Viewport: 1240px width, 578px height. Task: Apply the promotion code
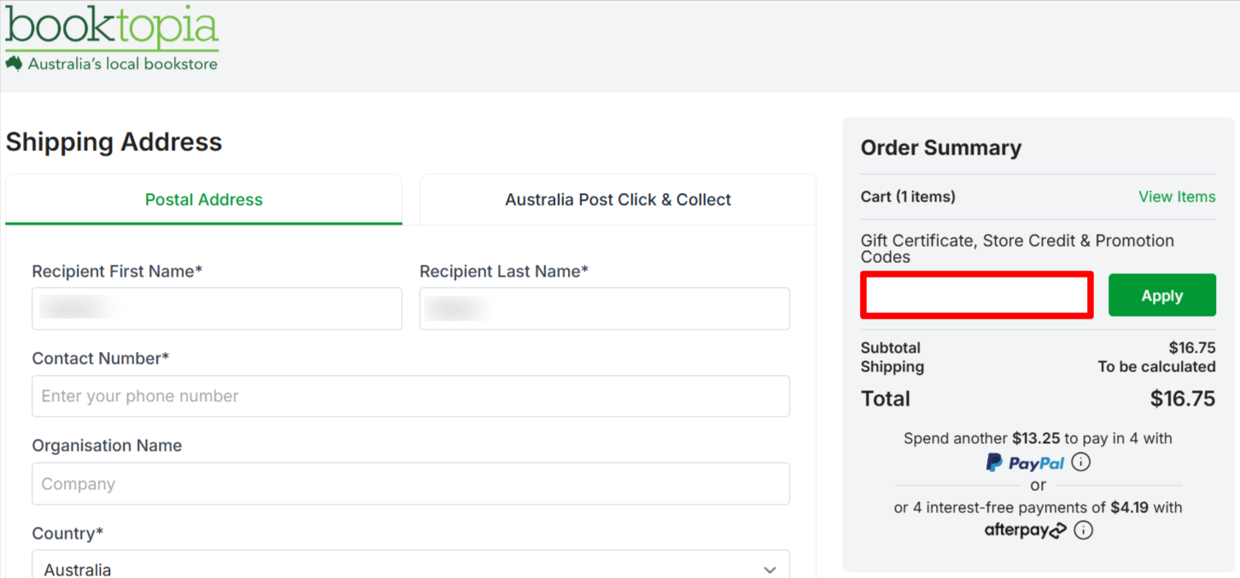pyautogui.click(x=1161, y=295)
